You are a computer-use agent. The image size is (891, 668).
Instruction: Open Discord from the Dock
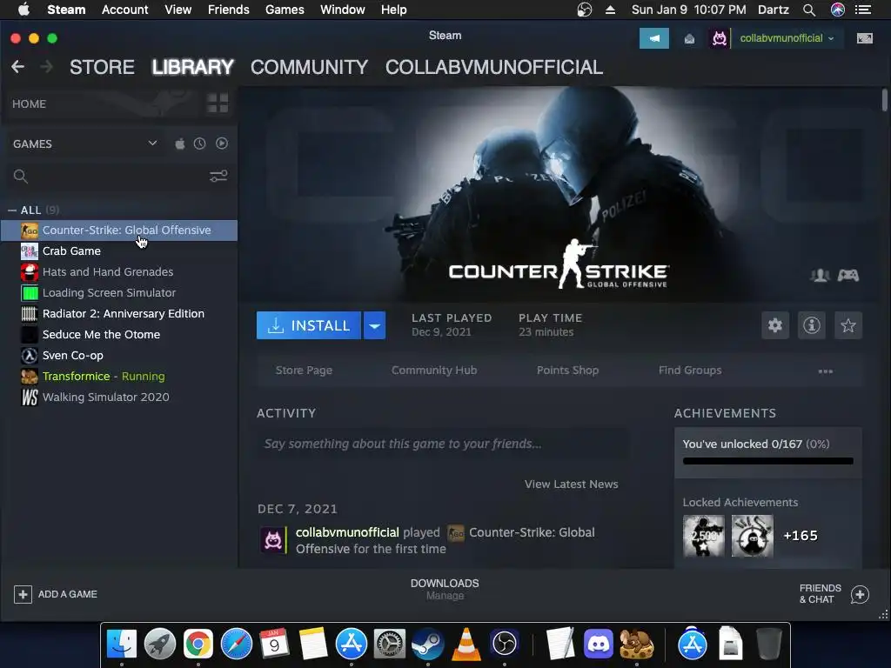tap(599, 644)
